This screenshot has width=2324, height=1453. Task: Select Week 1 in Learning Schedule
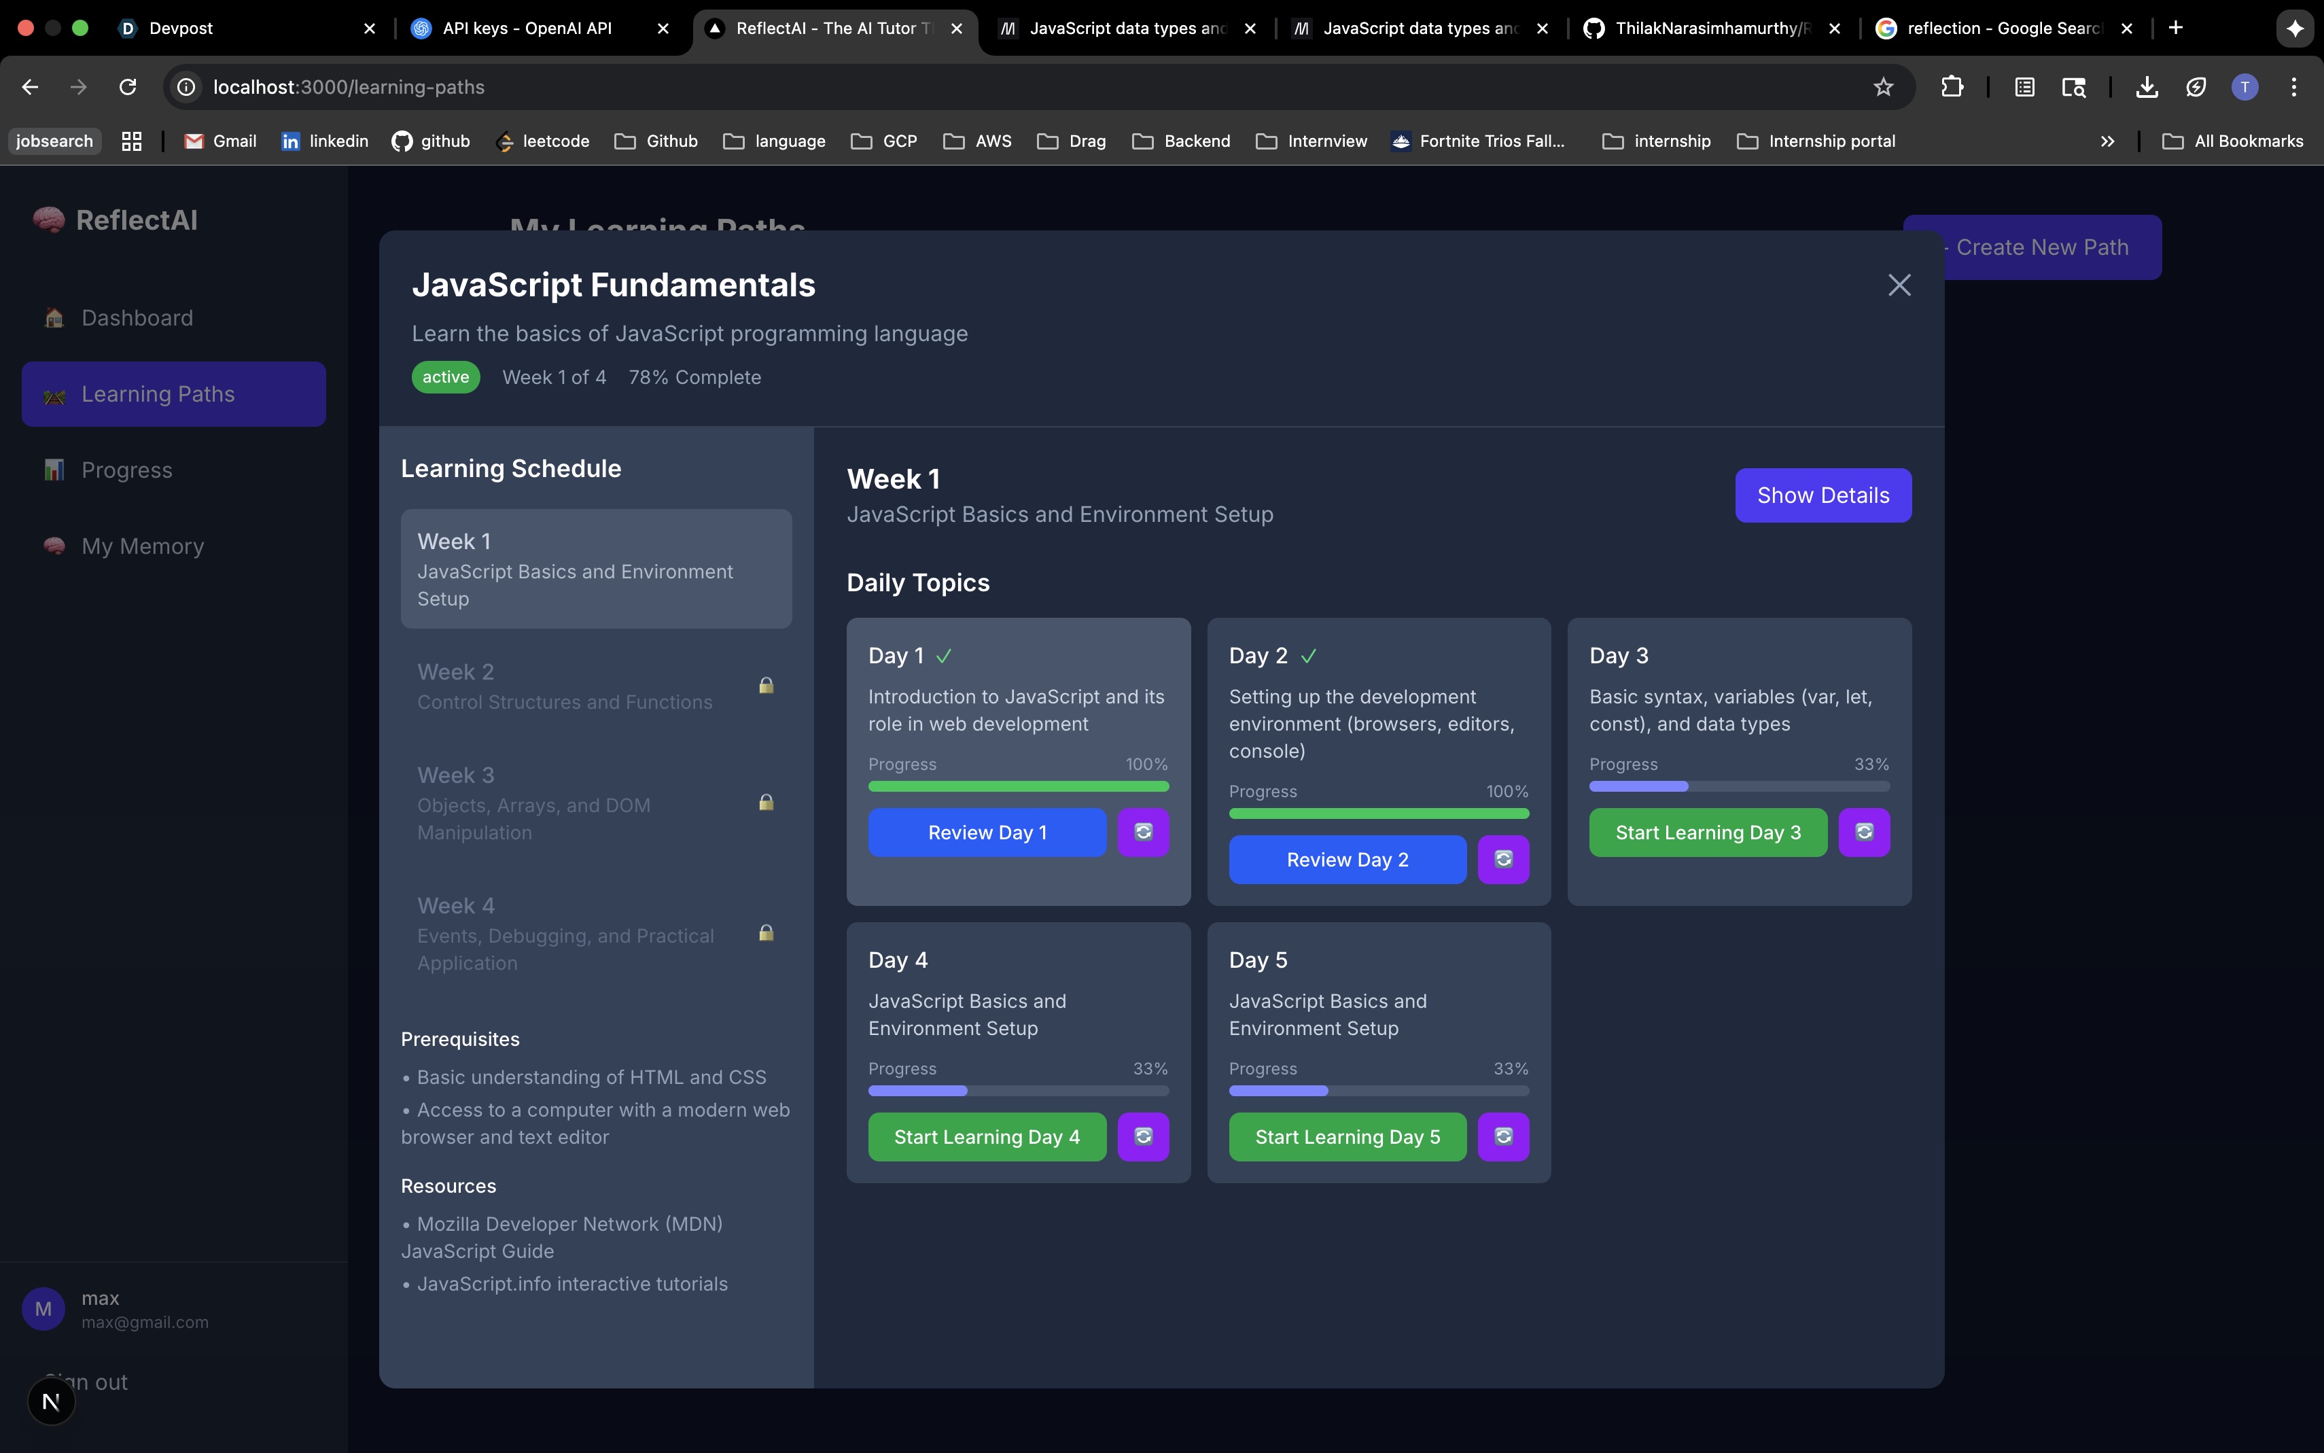pyautogui.click(x=596, y=569)
